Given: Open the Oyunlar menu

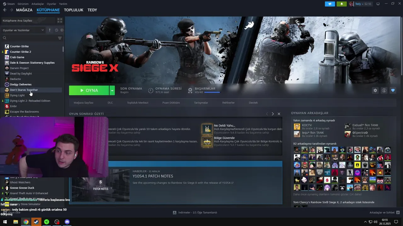Looking at the screenshot, I should click(52, 4).
